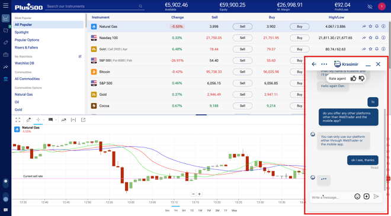This screenshot has width=391, height=216.
Task: Click the chart zoom-in plus control
Action: pos(199,194)
